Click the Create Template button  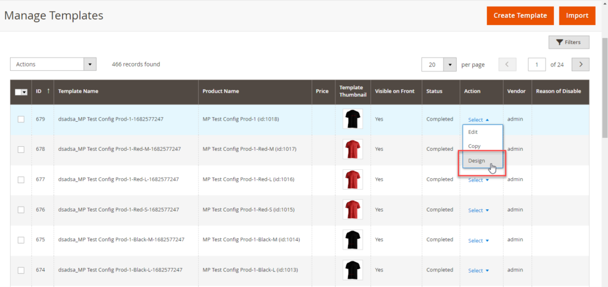coord(520,15)
